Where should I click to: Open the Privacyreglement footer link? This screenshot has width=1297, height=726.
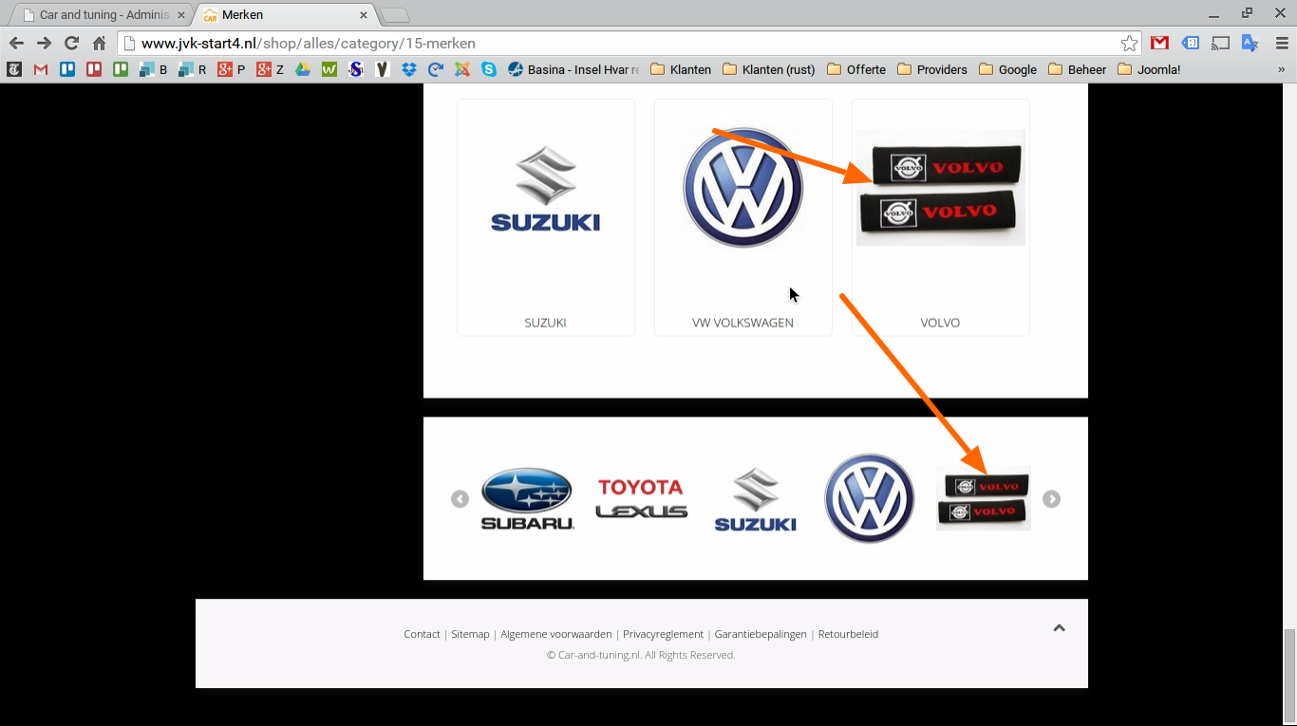coord(663,634)
